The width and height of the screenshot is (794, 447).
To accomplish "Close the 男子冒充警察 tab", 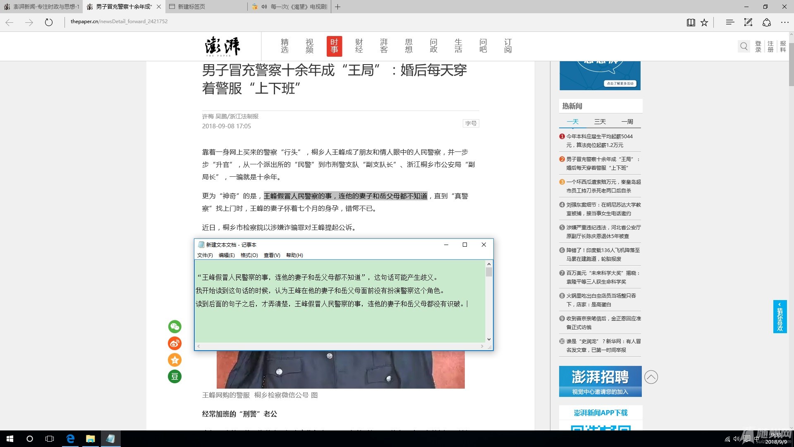I will 159,7.
